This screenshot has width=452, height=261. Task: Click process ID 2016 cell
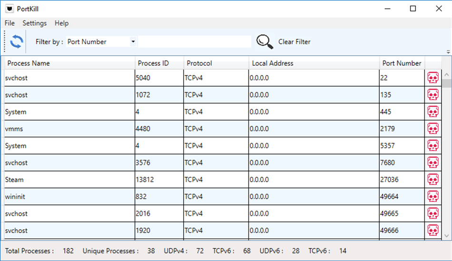pos(159,214)
